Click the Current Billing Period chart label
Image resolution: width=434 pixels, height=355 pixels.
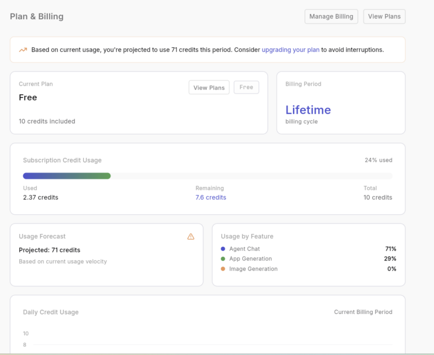363,312
